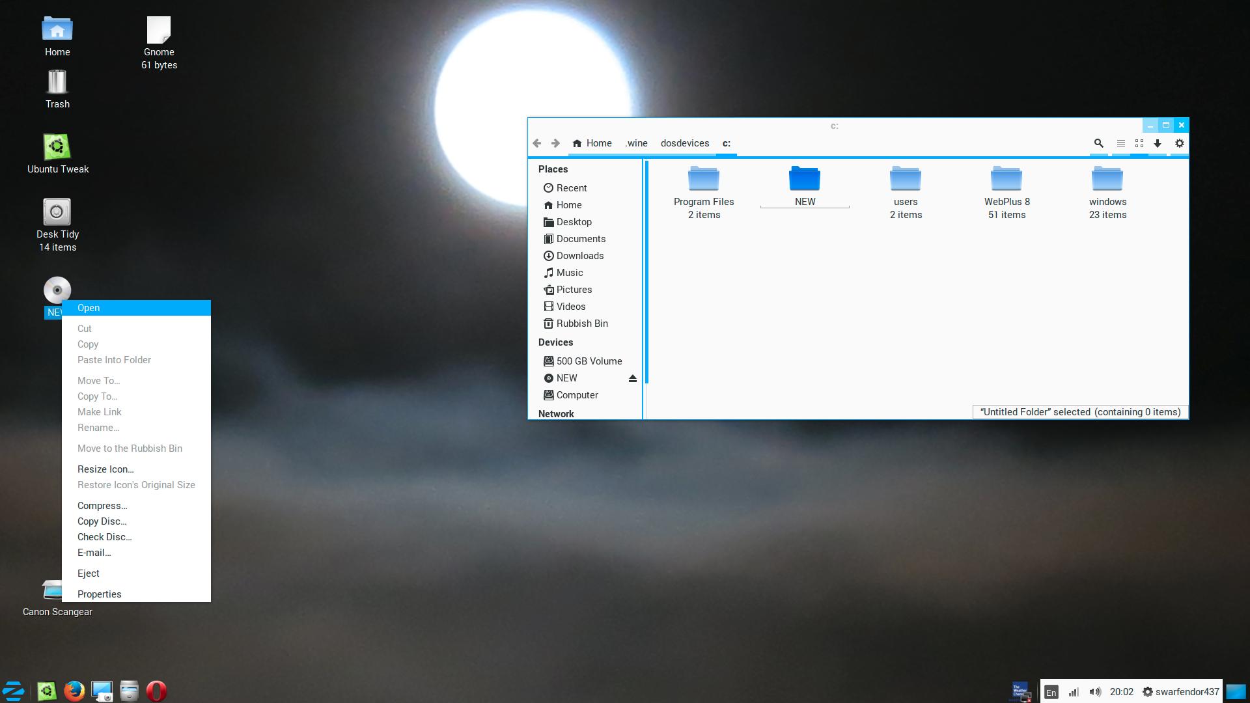Screen dimensions: 1250x703
Task: Open Downloads in the Places sidebar
Action: pos(579,256)
